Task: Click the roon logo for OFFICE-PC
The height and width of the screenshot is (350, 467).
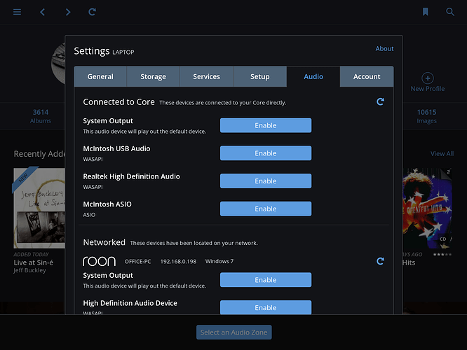Action: (x=99, y=261)
